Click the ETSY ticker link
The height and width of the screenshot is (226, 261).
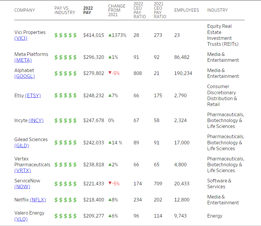(x=33, y=96)
